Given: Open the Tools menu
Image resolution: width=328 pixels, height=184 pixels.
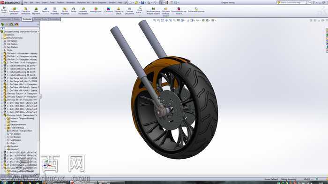Looking at the screenshot, I should pyautogui.click(x=52, y=2).
